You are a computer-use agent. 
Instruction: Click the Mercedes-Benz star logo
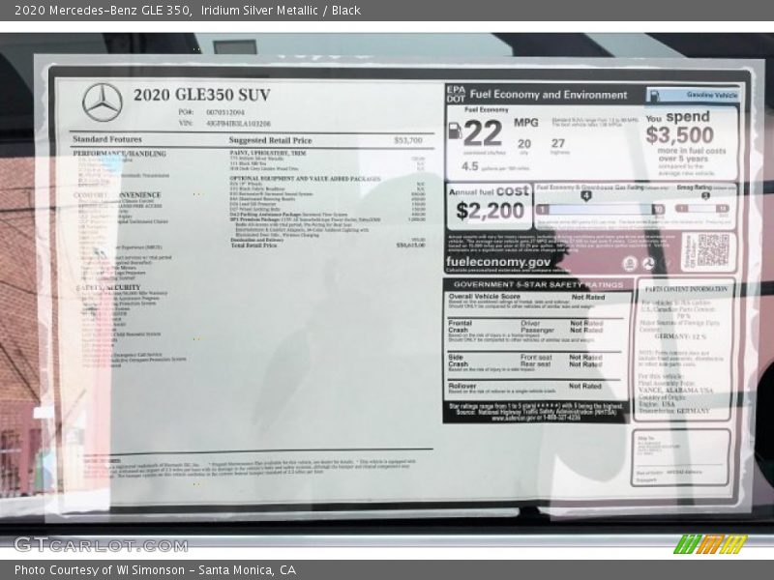point(103,102)
